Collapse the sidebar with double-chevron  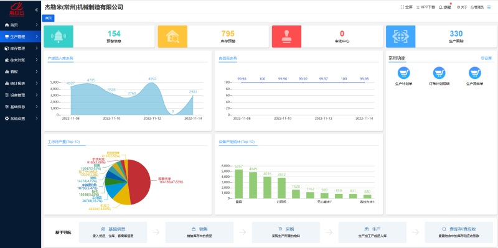(37, 10)
